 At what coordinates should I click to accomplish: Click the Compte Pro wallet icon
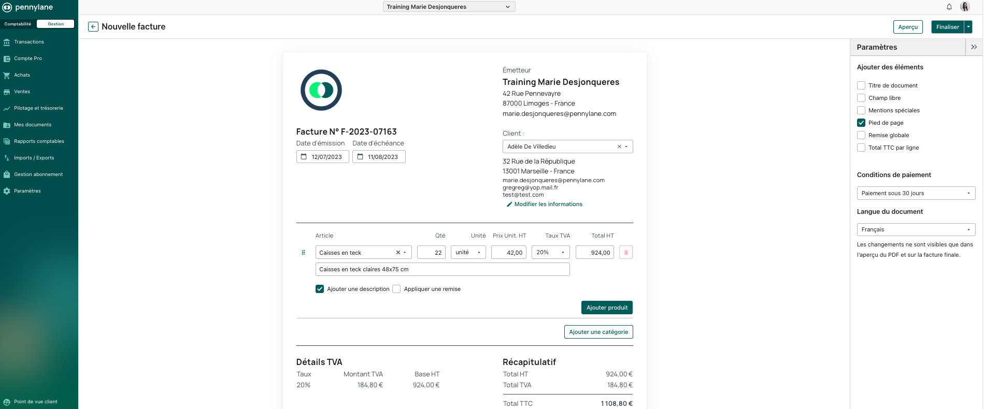[7, 59]
